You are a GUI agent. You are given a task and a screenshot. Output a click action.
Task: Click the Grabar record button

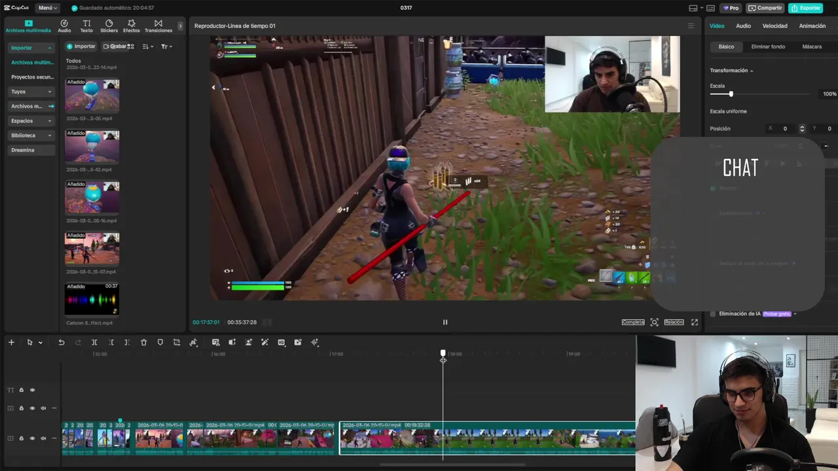[115, 46]
